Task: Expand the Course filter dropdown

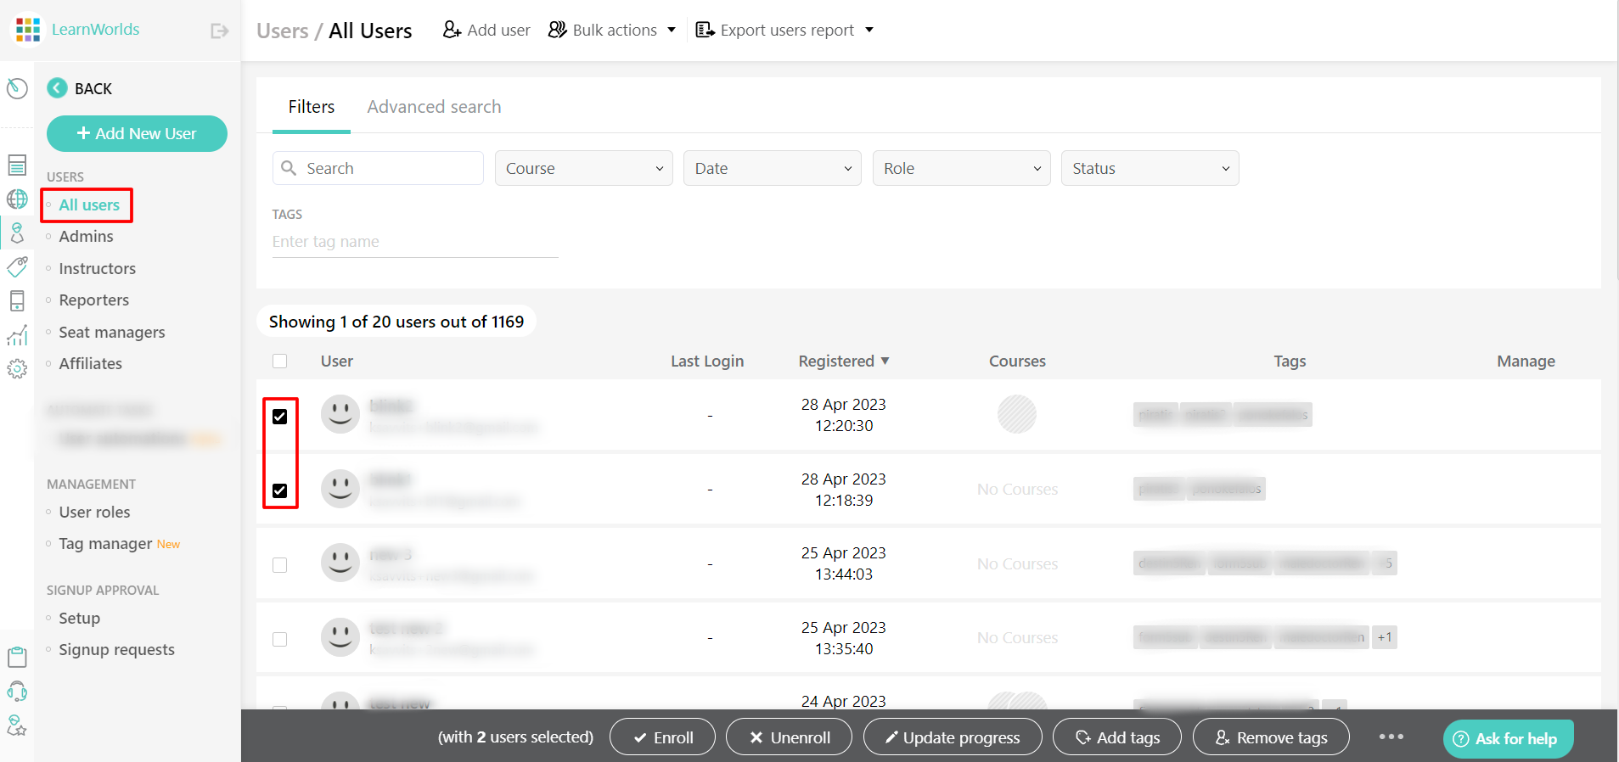Action: [x=583, y=168]
